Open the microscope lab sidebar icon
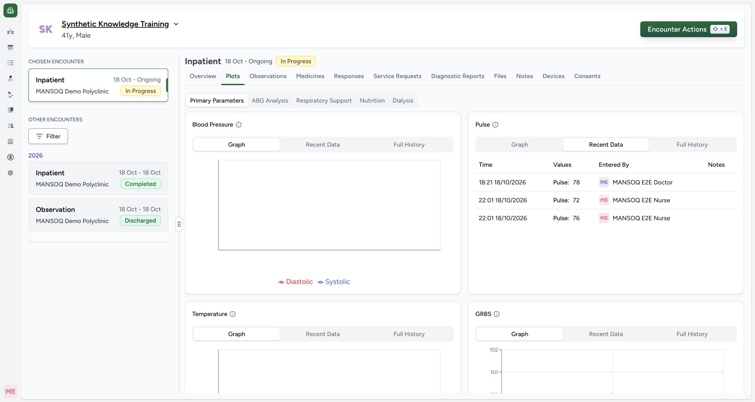 click(10, 94)
